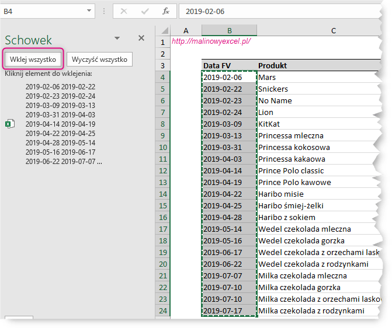Open the Schowek pane options dropdown arrow
Screen dimensions: 392x328
pyautogui.click(x=117, y=38)
